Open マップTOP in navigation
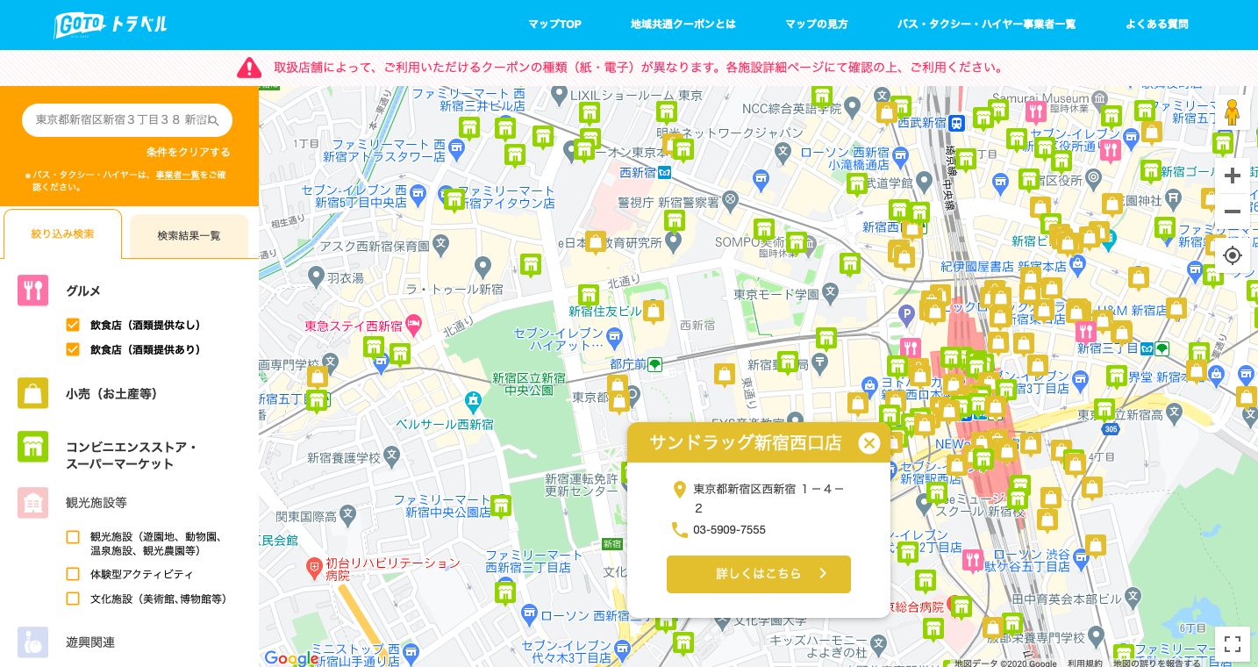Viewport: 1258px width, 667px height. 554,25
